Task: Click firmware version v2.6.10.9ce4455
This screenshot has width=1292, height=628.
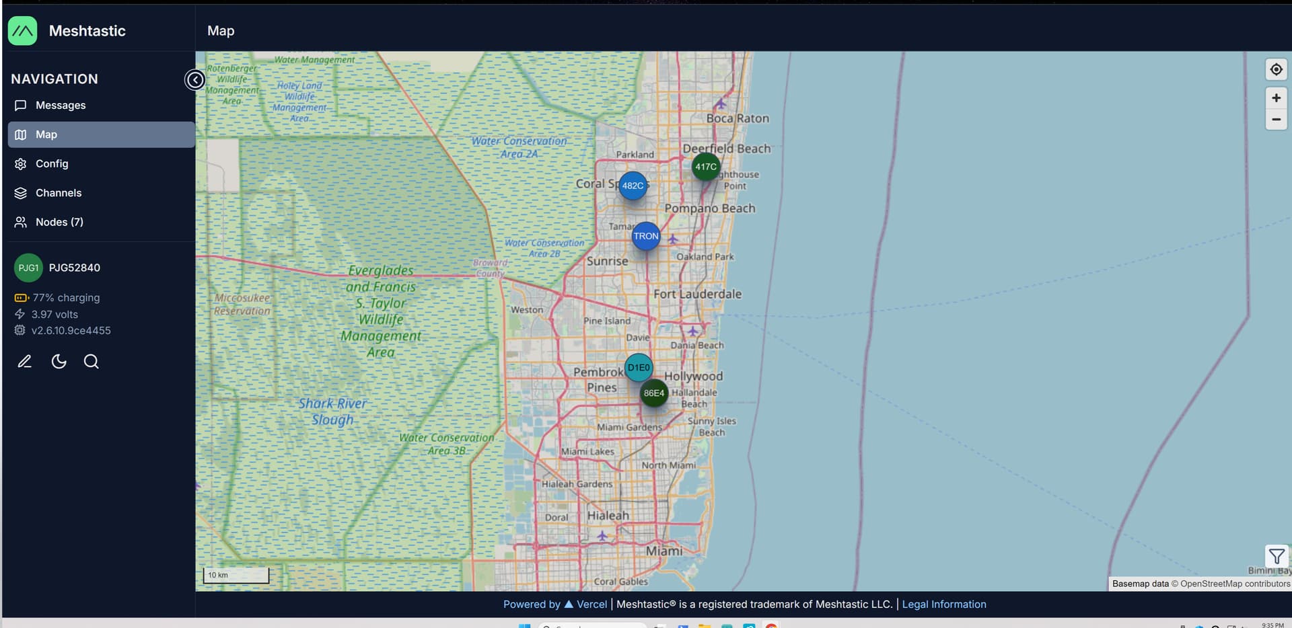Action: [x=63, y=330]
